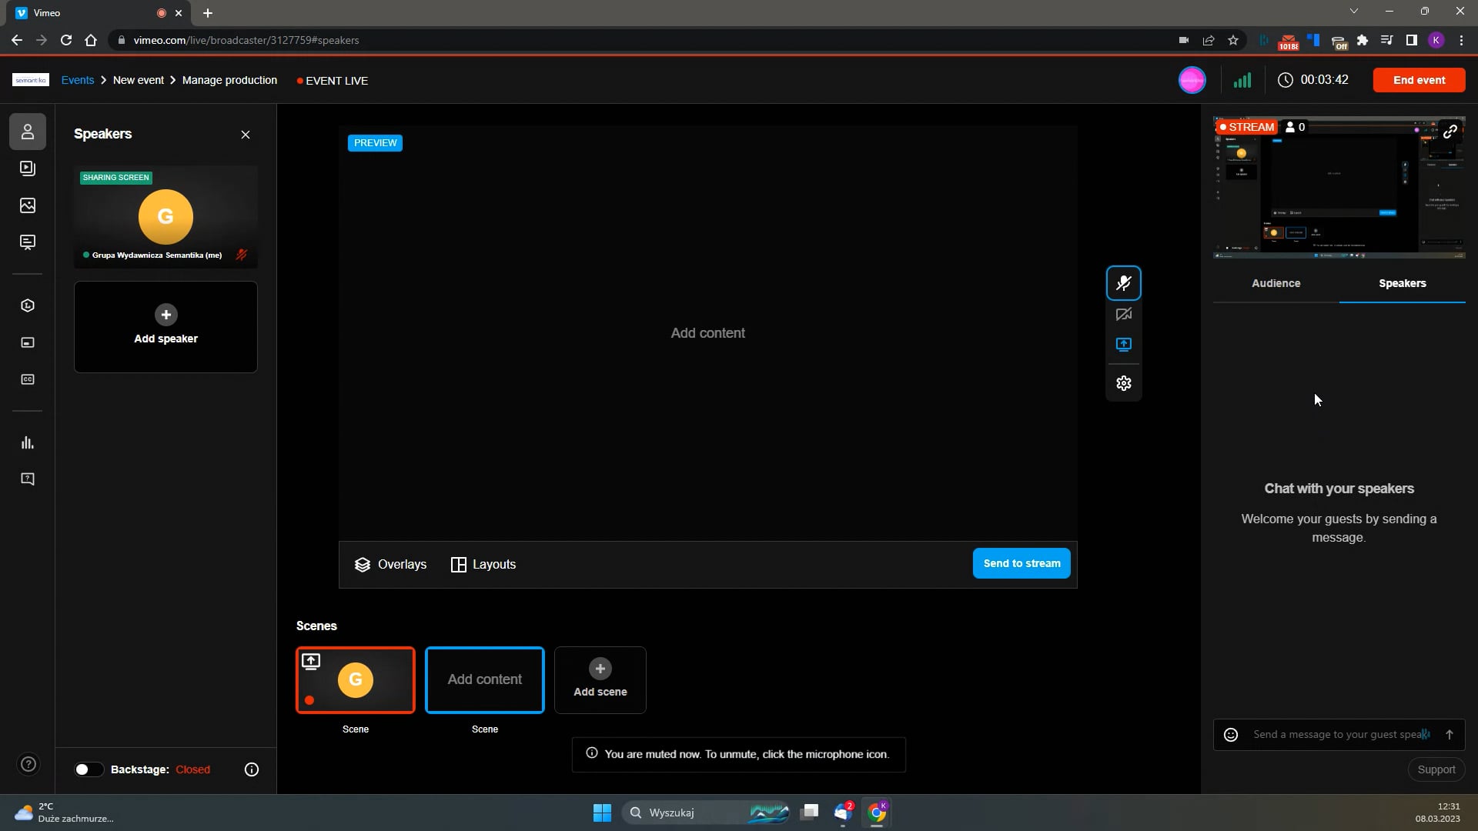The width and height of the screenshot is (1478, 831).
Task: Open Chrome side panel icon
Action: [1412, 40]
